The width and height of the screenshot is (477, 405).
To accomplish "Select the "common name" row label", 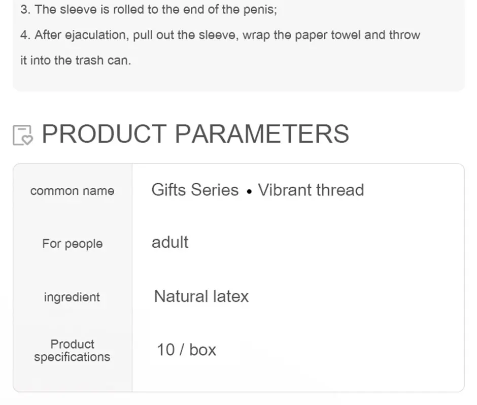I will [x=72, y=191].
